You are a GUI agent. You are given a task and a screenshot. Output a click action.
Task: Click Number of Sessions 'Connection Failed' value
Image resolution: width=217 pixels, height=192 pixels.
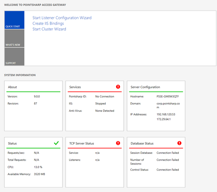click(168, 160)
